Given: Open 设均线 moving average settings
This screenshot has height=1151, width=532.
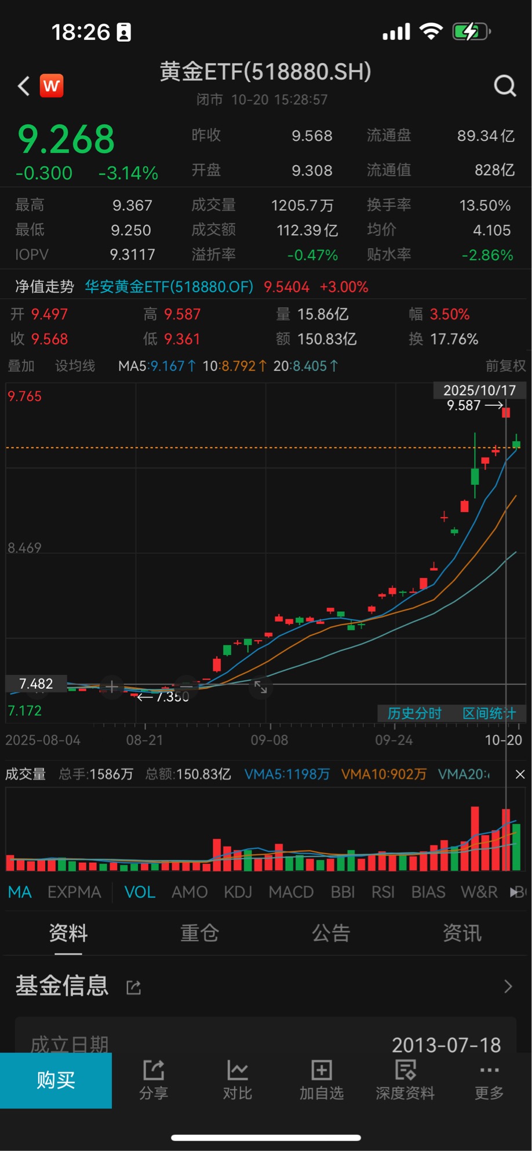Looking at the screenshot, I should (75, 366).
